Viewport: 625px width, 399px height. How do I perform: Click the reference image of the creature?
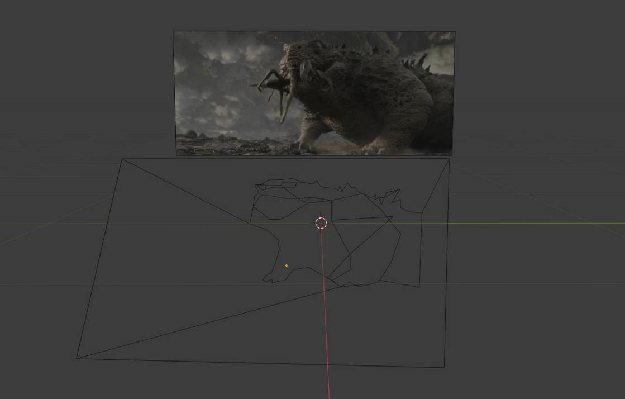pyautogui.click(x=313, y=92)
